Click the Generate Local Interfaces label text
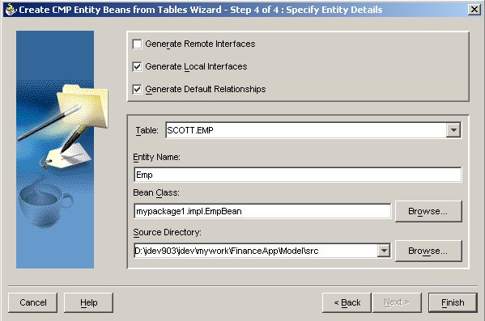 coord(196,67)
